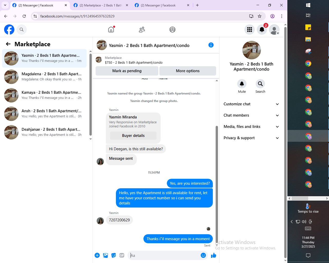The height and width of the screenshot is (263, 329).
Task: Open the Magdalena conversation in the list
Action: point(44,77)
